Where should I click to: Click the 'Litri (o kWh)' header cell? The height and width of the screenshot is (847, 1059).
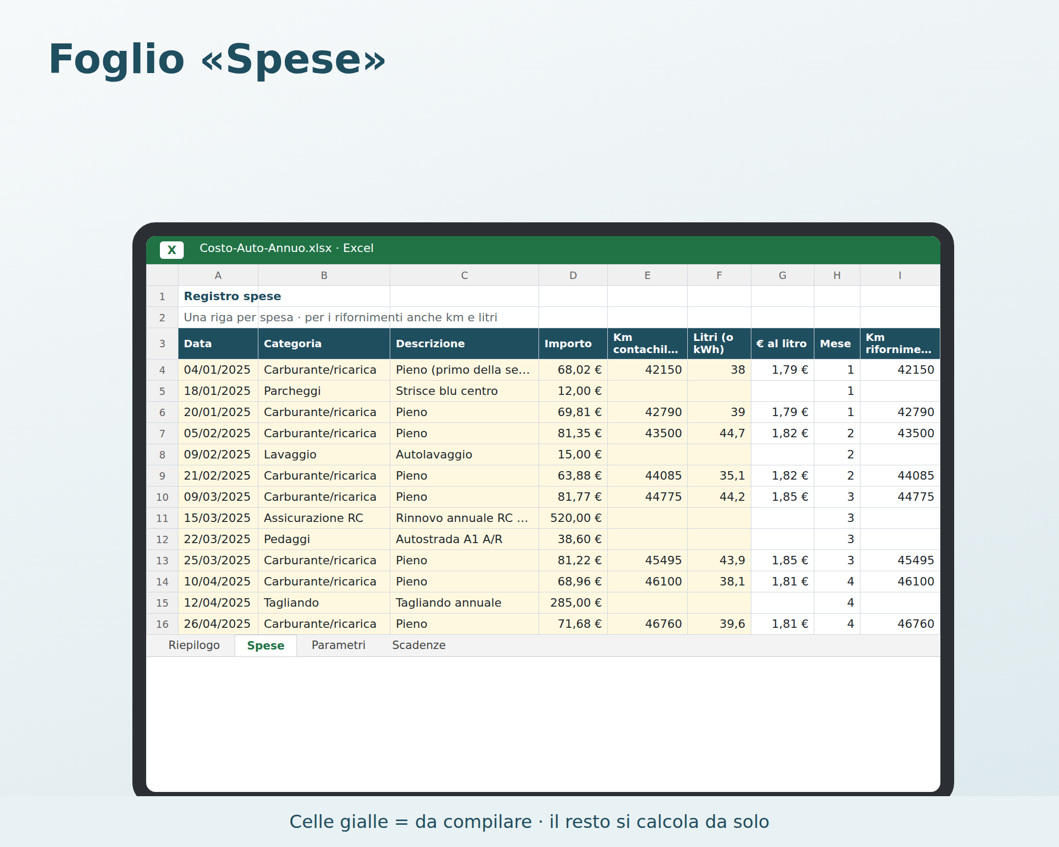(719, 344)
